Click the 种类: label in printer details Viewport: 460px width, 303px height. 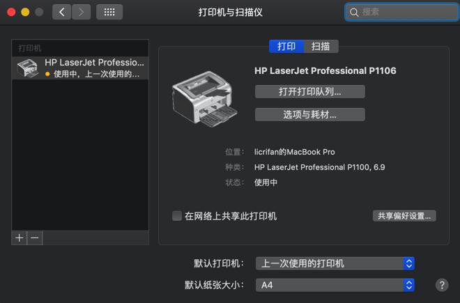tap(234, 167)
